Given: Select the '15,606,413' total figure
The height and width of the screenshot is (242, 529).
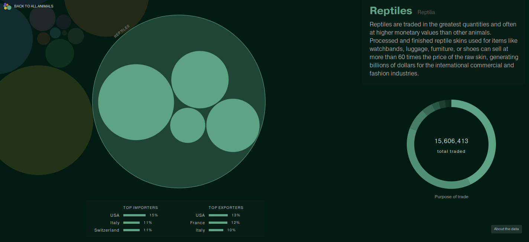Looking at the screenshot, I should (451, 141).
